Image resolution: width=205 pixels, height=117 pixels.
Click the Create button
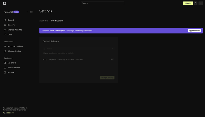[188, 3]
